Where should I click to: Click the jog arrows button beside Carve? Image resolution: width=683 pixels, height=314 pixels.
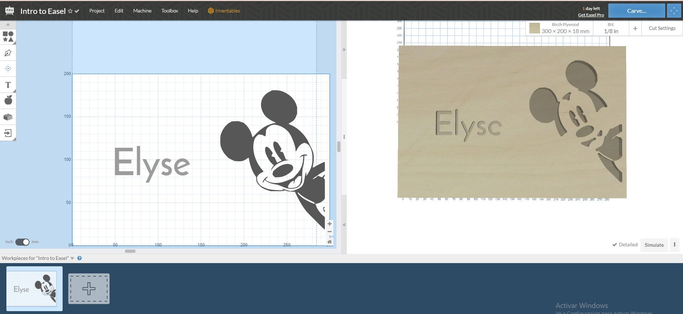(x=674, y=11)
